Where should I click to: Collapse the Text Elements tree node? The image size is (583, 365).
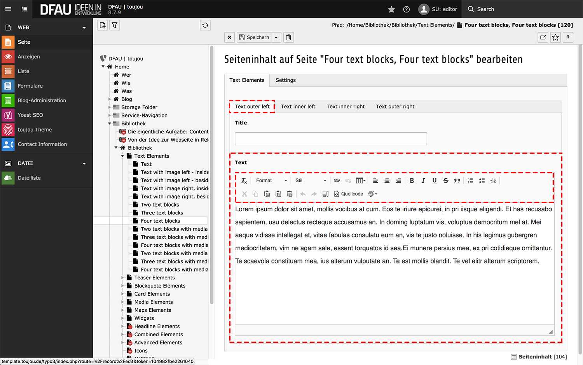(x=122, y=156)
